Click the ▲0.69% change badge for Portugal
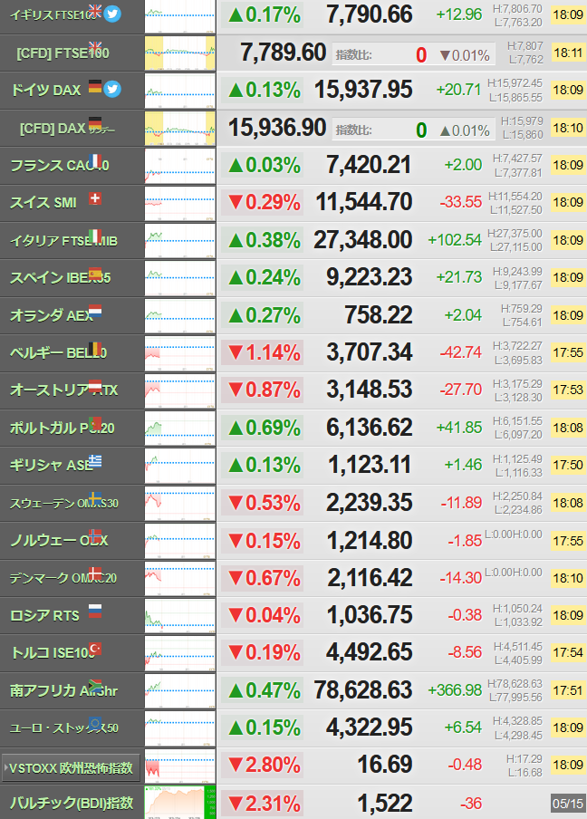 262,428
